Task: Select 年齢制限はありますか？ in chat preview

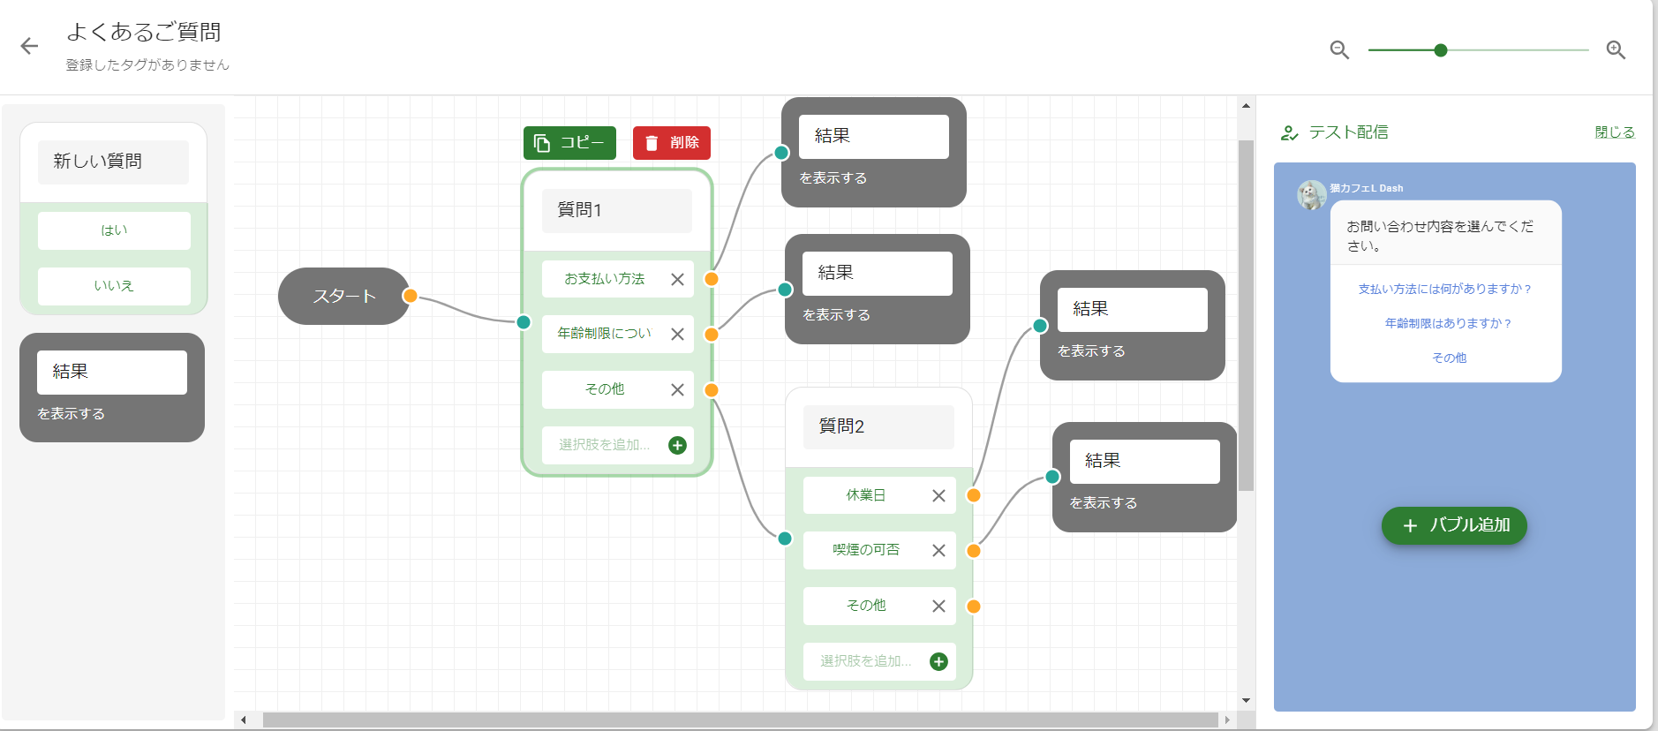Action: (1449, 323)
